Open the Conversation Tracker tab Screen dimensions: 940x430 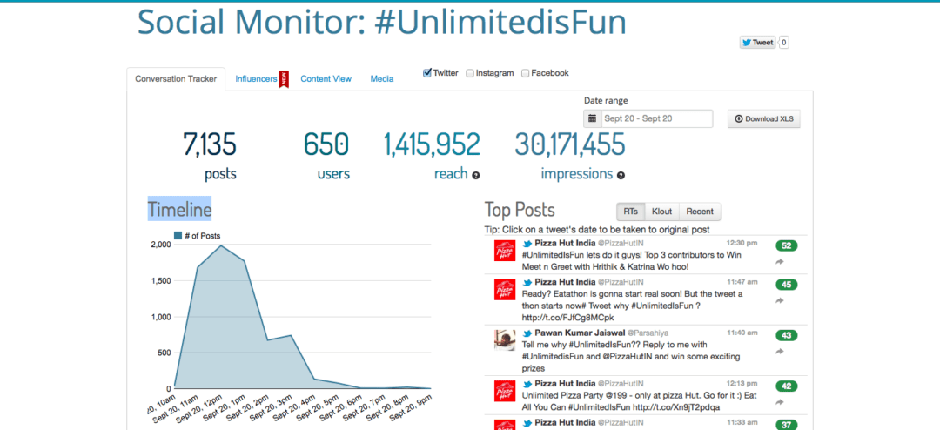[x=176, y=78]
